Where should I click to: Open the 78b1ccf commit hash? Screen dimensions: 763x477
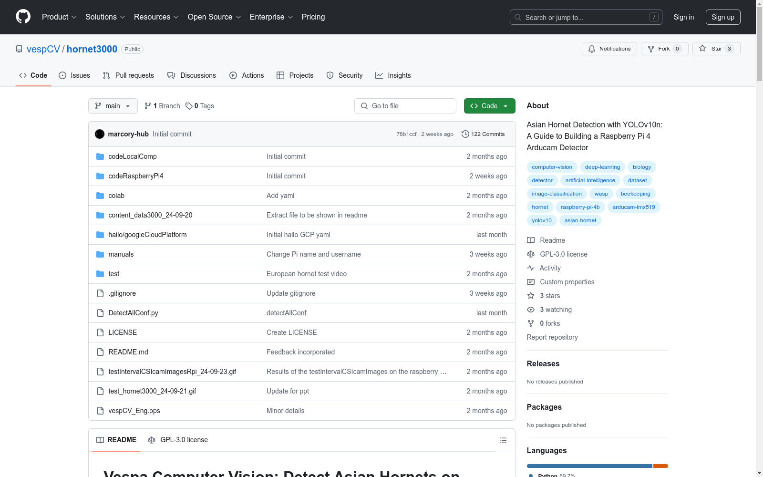406,134
